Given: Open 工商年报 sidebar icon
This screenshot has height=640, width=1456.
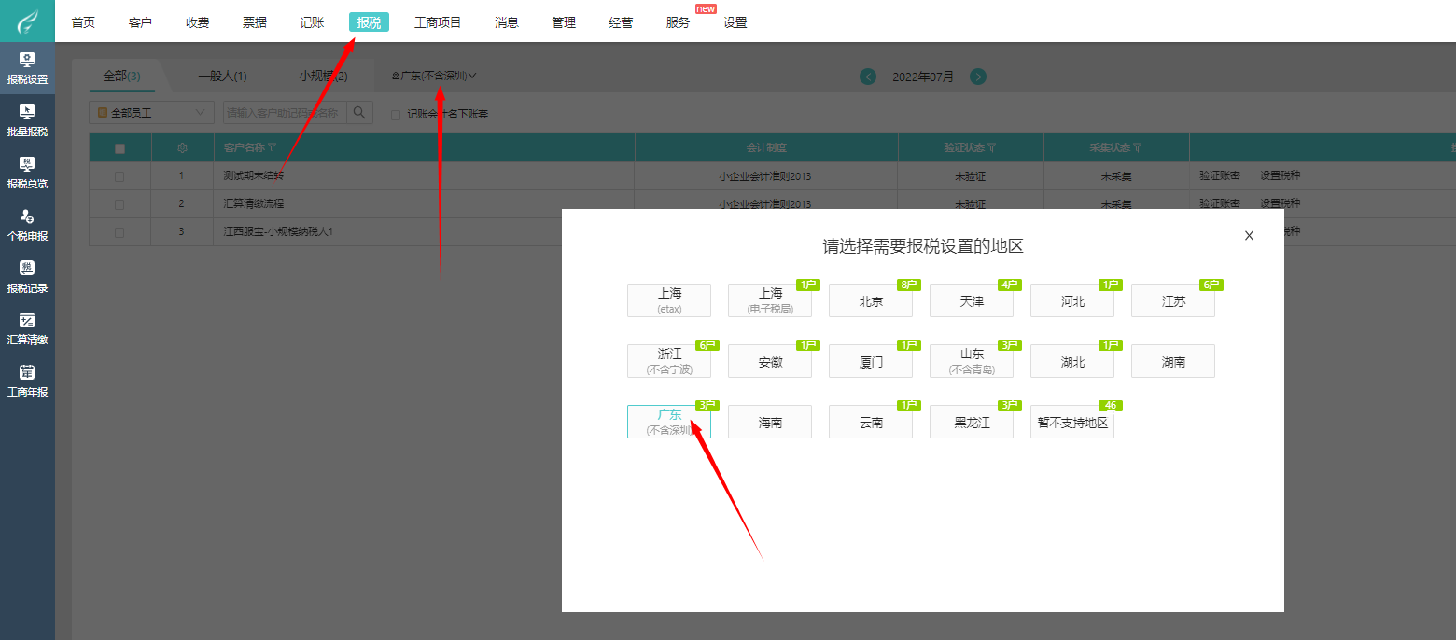Looking at the screenshot, I should click(x=27, y=381).
